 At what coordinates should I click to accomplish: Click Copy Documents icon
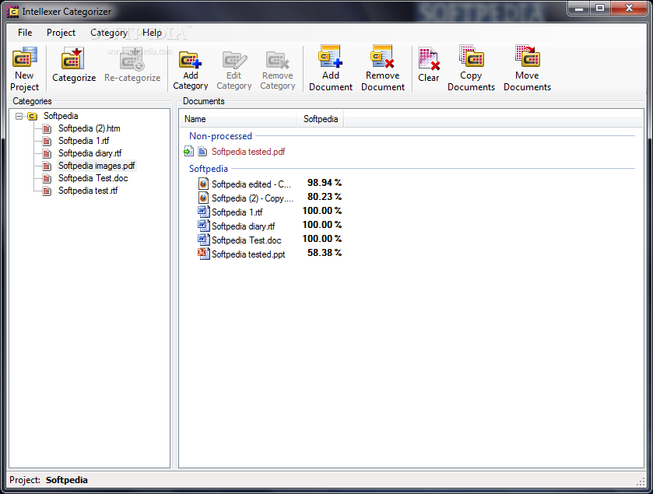pos(472,56)
